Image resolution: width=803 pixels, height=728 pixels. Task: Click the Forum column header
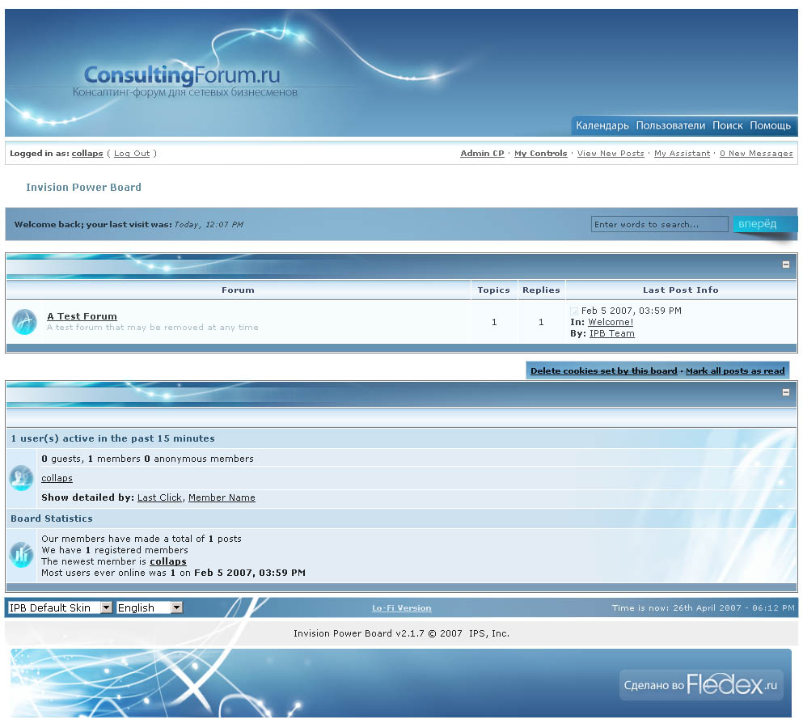click(x=238, y=290)
